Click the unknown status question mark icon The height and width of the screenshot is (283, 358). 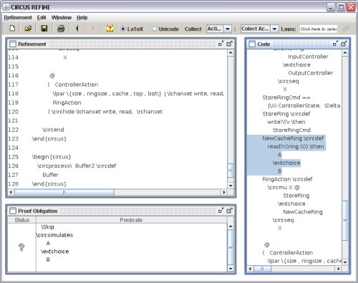point(21,247)
